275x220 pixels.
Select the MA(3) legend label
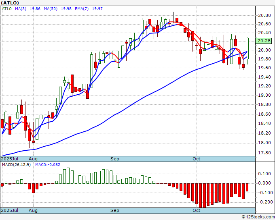point(21,9)
